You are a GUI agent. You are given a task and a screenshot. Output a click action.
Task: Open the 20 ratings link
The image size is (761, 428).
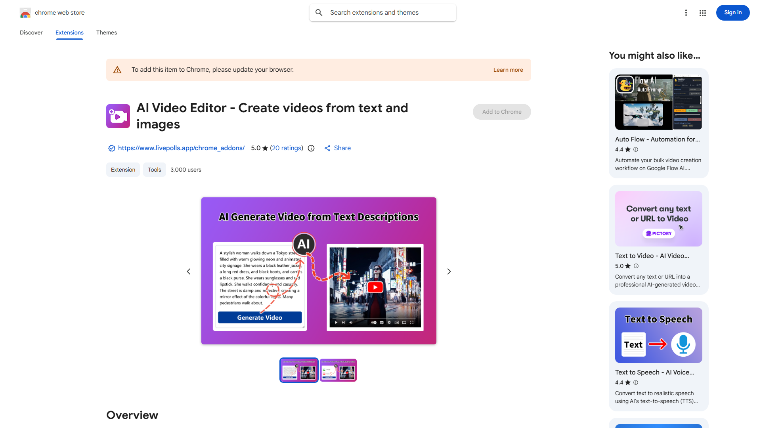[x=287, y=148]
